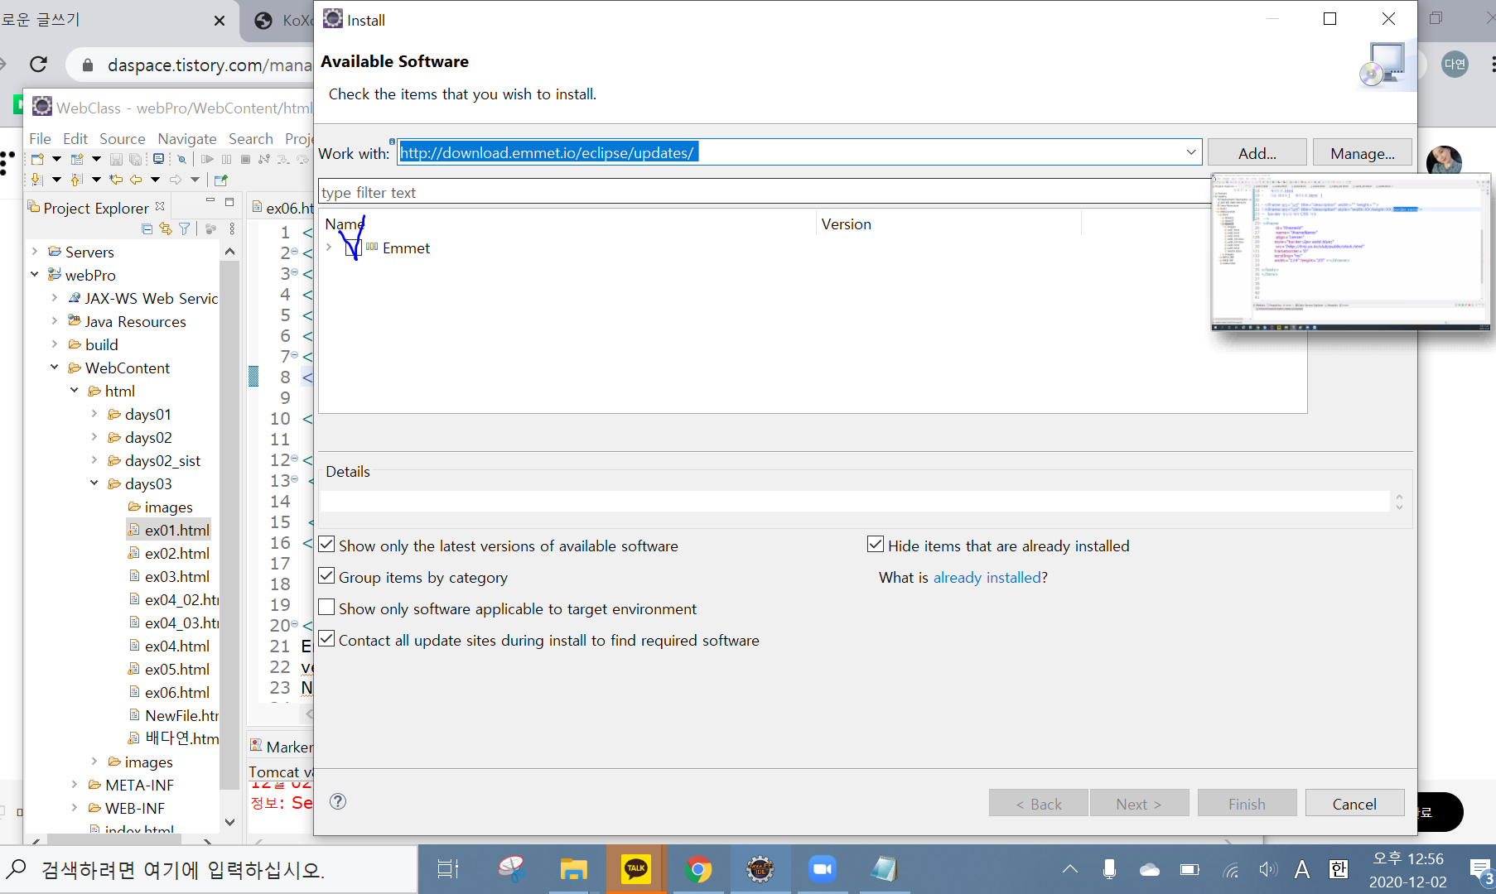Image resolution: width=1496 pixels, height=894 pixels.
Task: Click the Eclipse IDE taskbar icon
Action: click(x=760, y=869)
